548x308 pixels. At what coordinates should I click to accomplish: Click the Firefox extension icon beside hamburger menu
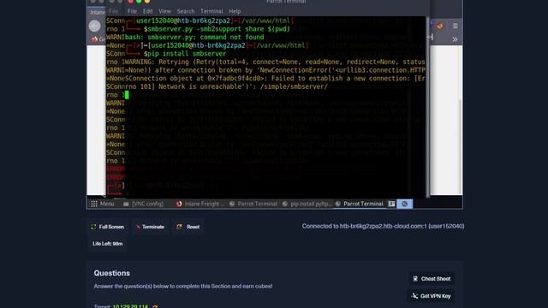coord(440,26)
